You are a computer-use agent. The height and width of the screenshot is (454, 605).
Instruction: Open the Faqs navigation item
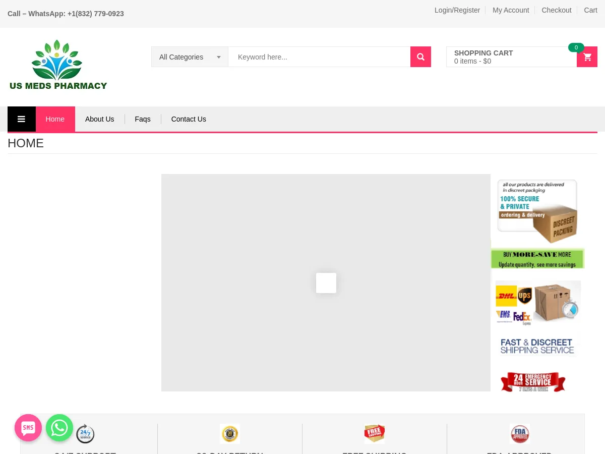pyautogui.click(x=143, y=119)
